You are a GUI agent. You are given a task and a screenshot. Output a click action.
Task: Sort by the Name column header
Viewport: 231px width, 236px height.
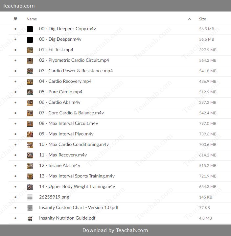click(32, 19)
